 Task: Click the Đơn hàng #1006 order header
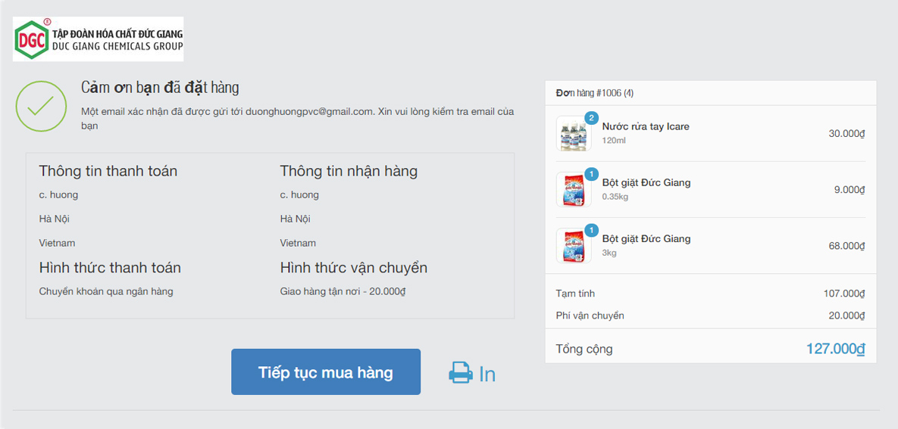point(595,93)
